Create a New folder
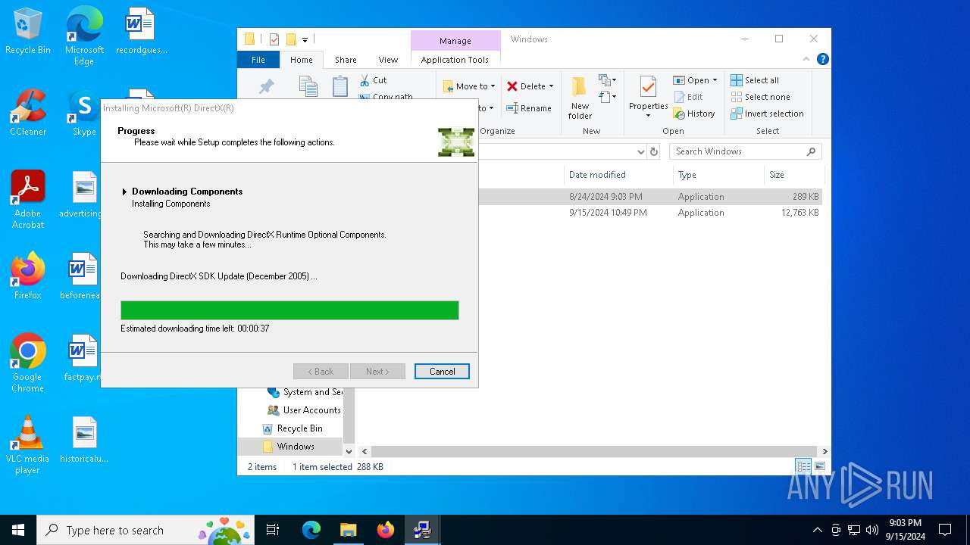 580,98
